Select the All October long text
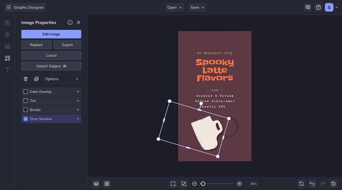342x190 pixels. click(x=215, y=53)
